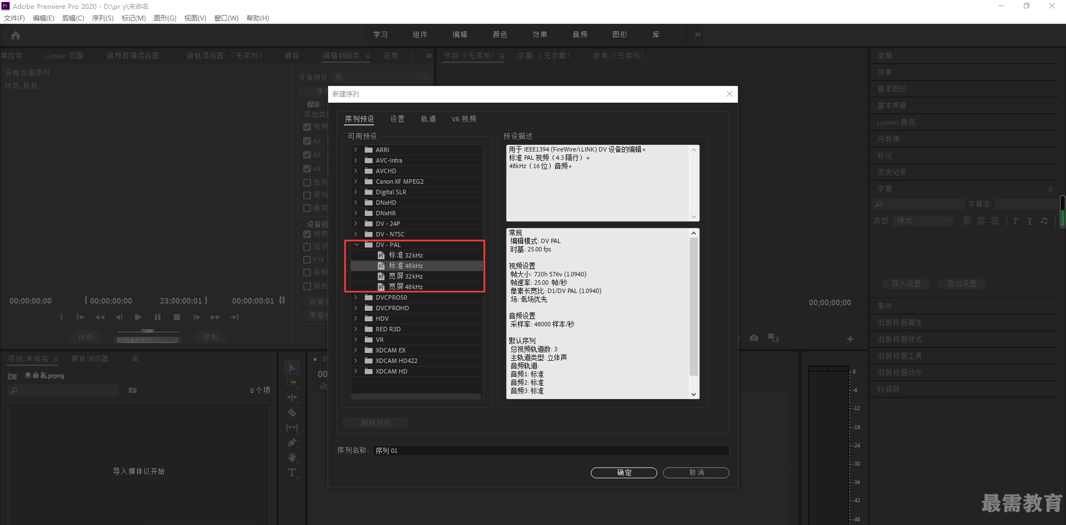The height and width of the screenshot is (525, 1066).
Task: Open the 文件(F) menu
Action: [14, 18]
